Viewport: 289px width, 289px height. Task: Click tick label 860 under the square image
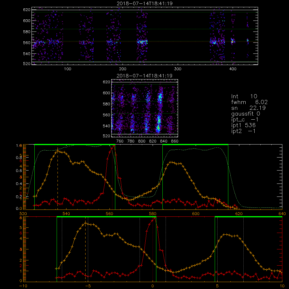tap(175, 141)
